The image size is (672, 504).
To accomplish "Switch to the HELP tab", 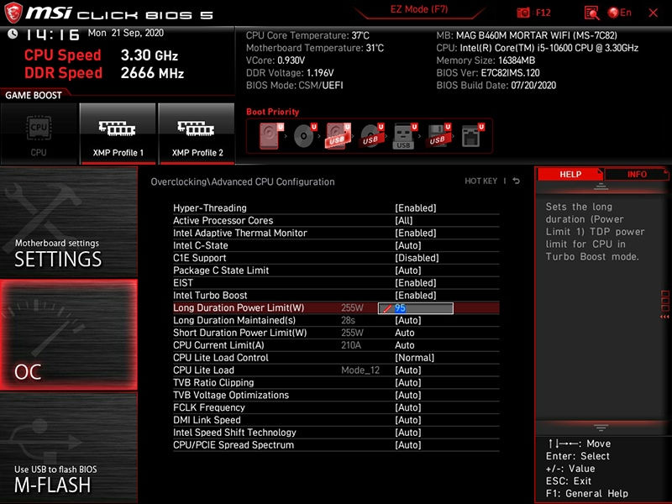I will click(570, 175).
